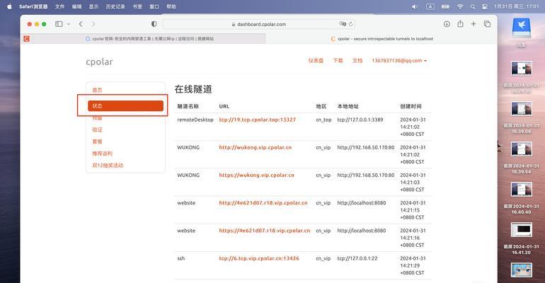Open the date and time 17:01 clock

[517, 6]
